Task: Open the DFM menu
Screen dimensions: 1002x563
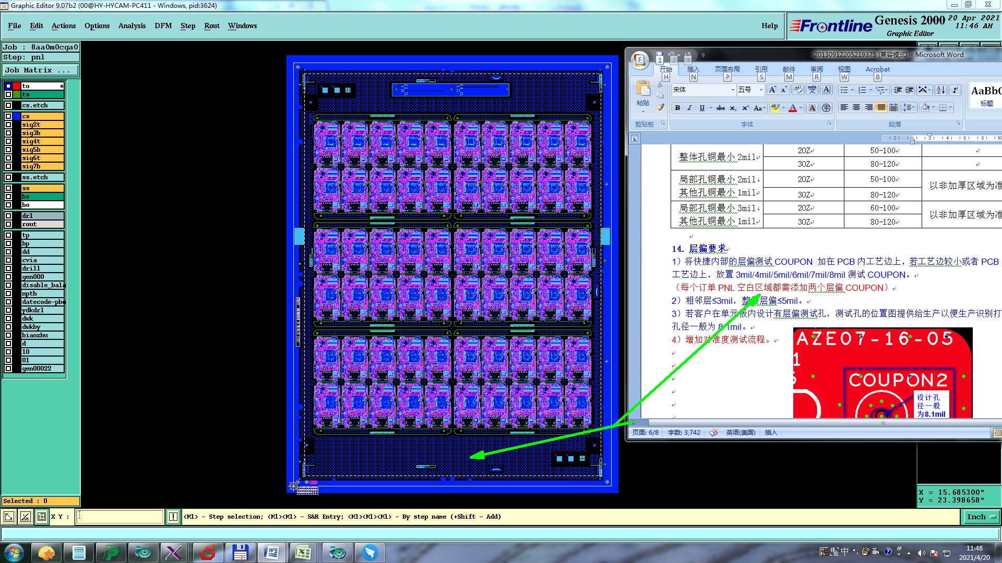Action: click(x=163, y=26)
